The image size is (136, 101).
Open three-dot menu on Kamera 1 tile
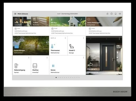[119, 39]
